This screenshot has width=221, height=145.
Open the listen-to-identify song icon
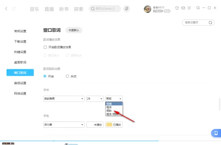click(127, 8)
